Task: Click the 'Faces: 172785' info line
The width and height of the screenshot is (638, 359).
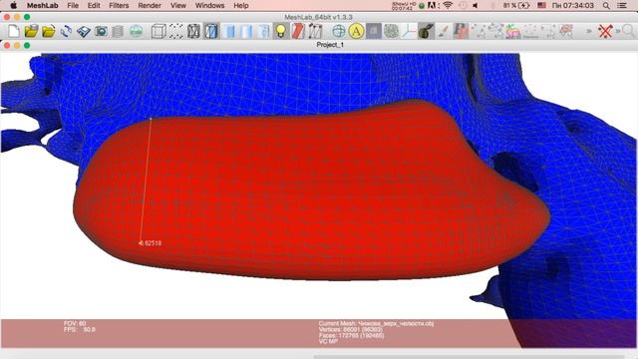Action: pos(351,335)
